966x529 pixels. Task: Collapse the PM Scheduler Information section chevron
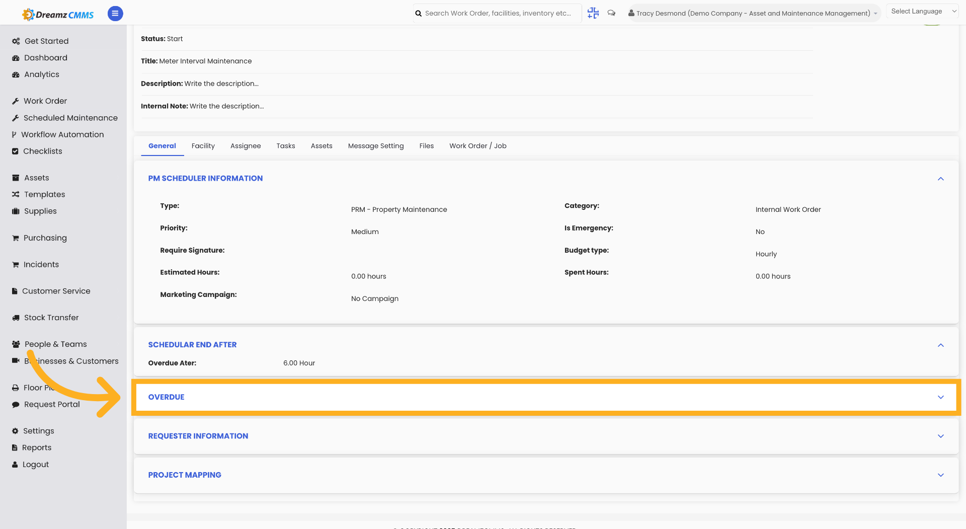941,179
